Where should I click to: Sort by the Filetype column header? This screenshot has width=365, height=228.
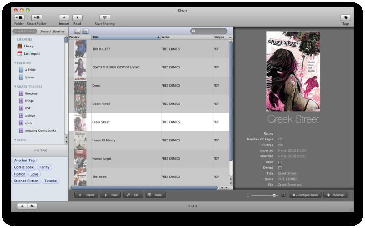point(220,37)
